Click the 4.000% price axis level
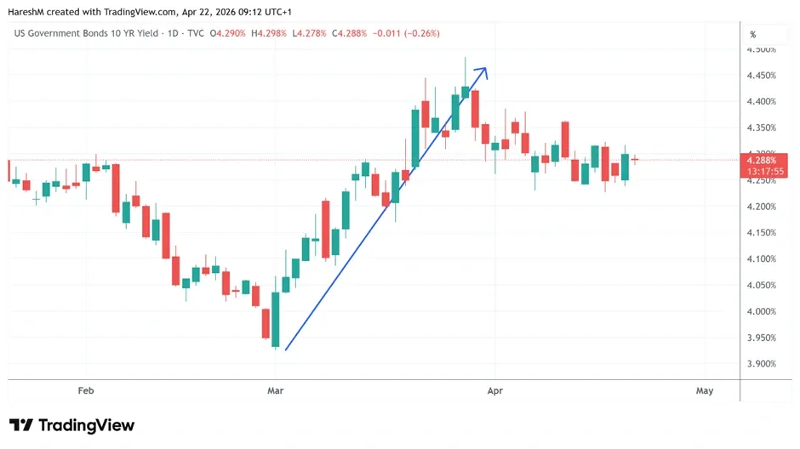The width and height of the screenshot is (800, 449). (x=761, y=311)
